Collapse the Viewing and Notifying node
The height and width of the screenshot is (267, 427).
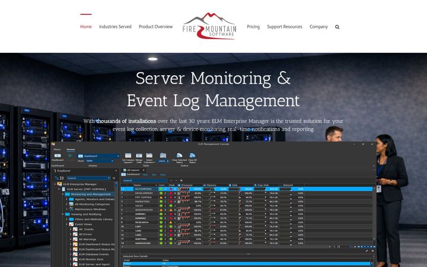63,214
